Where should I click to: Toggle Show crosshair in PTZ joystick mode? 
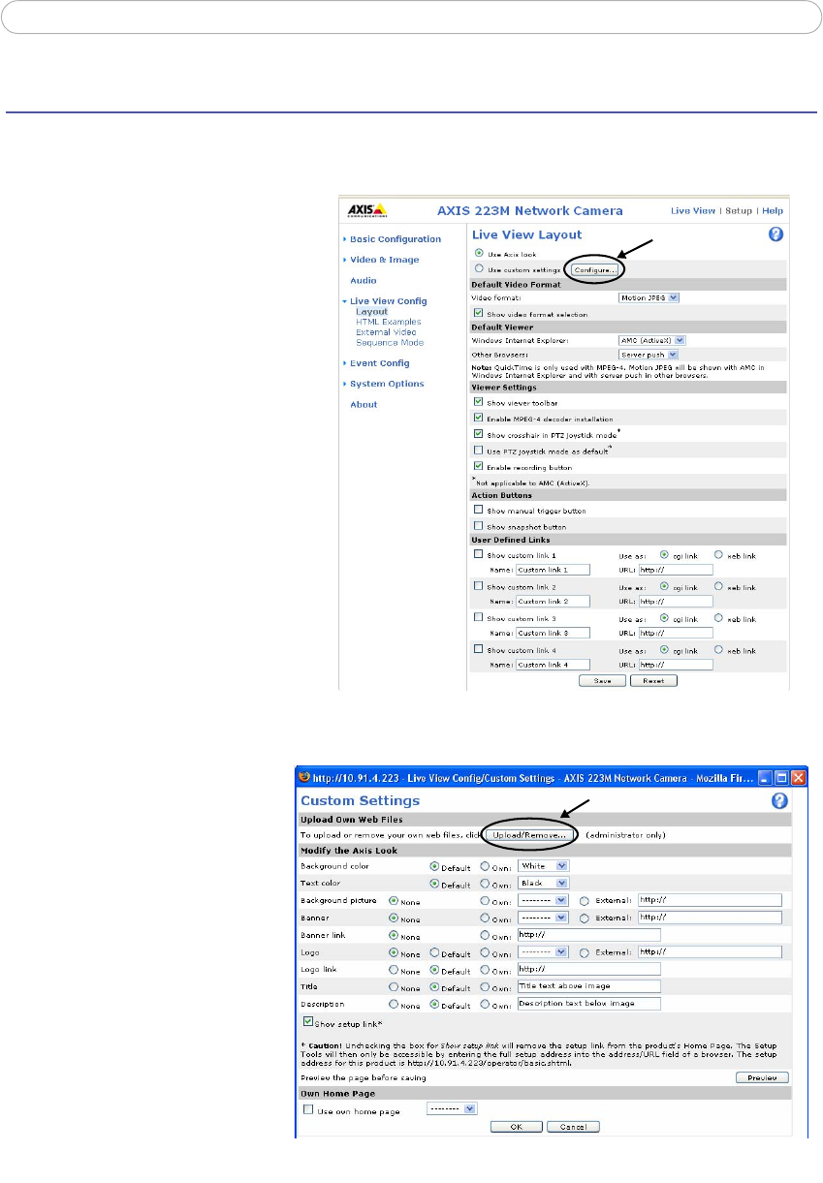point(479,434)
